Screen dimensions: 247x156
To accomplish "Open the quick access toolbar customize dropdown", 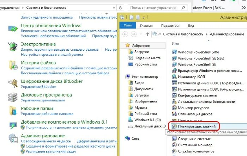I will (x=144, y=18).
